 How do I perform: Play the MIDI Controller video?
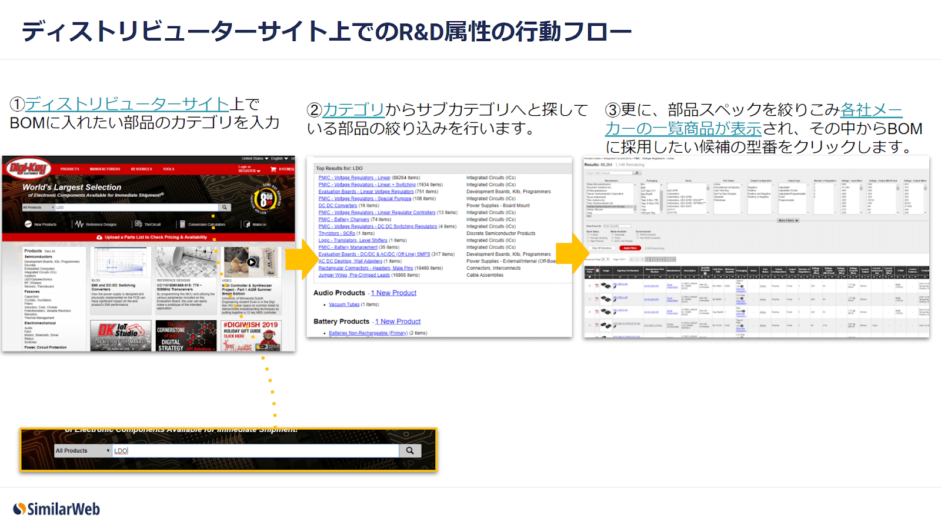coord(251,262)
